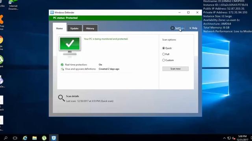Click the volume tray icon
Image resolution: width=252 pixels, height=141 pixels.
tap(233, 138)
